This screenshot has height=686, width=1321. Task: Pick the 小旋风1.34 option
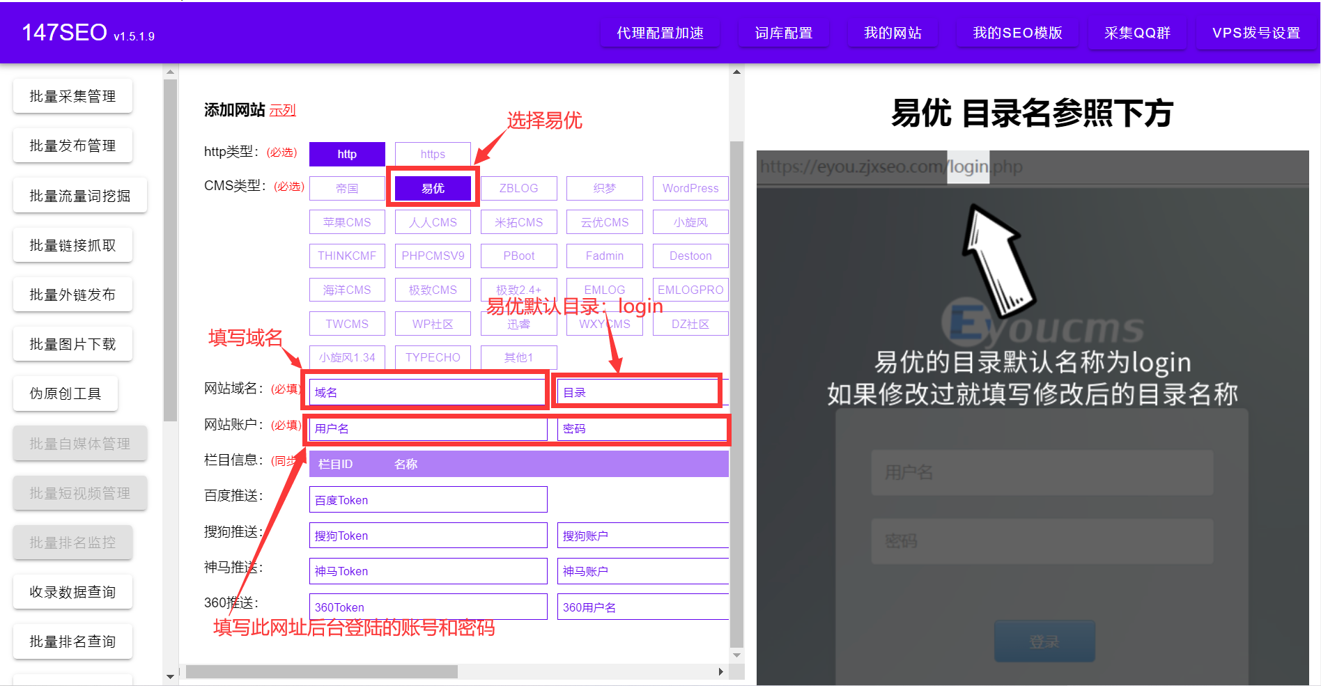tap(347, 357)
